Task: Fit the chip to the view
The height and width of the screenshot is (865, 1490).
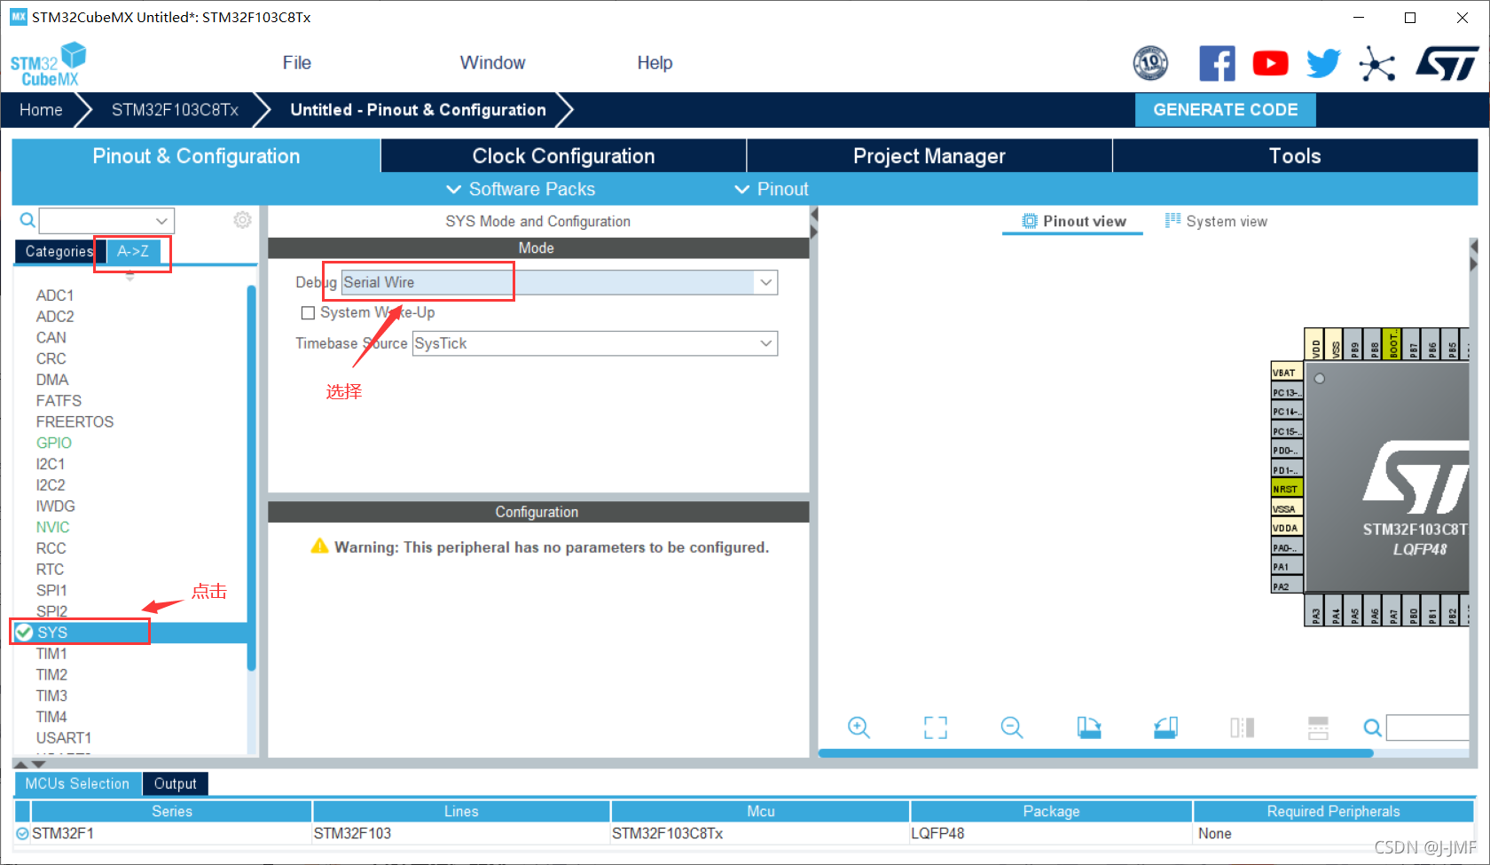Action: (x=936, y=727)
